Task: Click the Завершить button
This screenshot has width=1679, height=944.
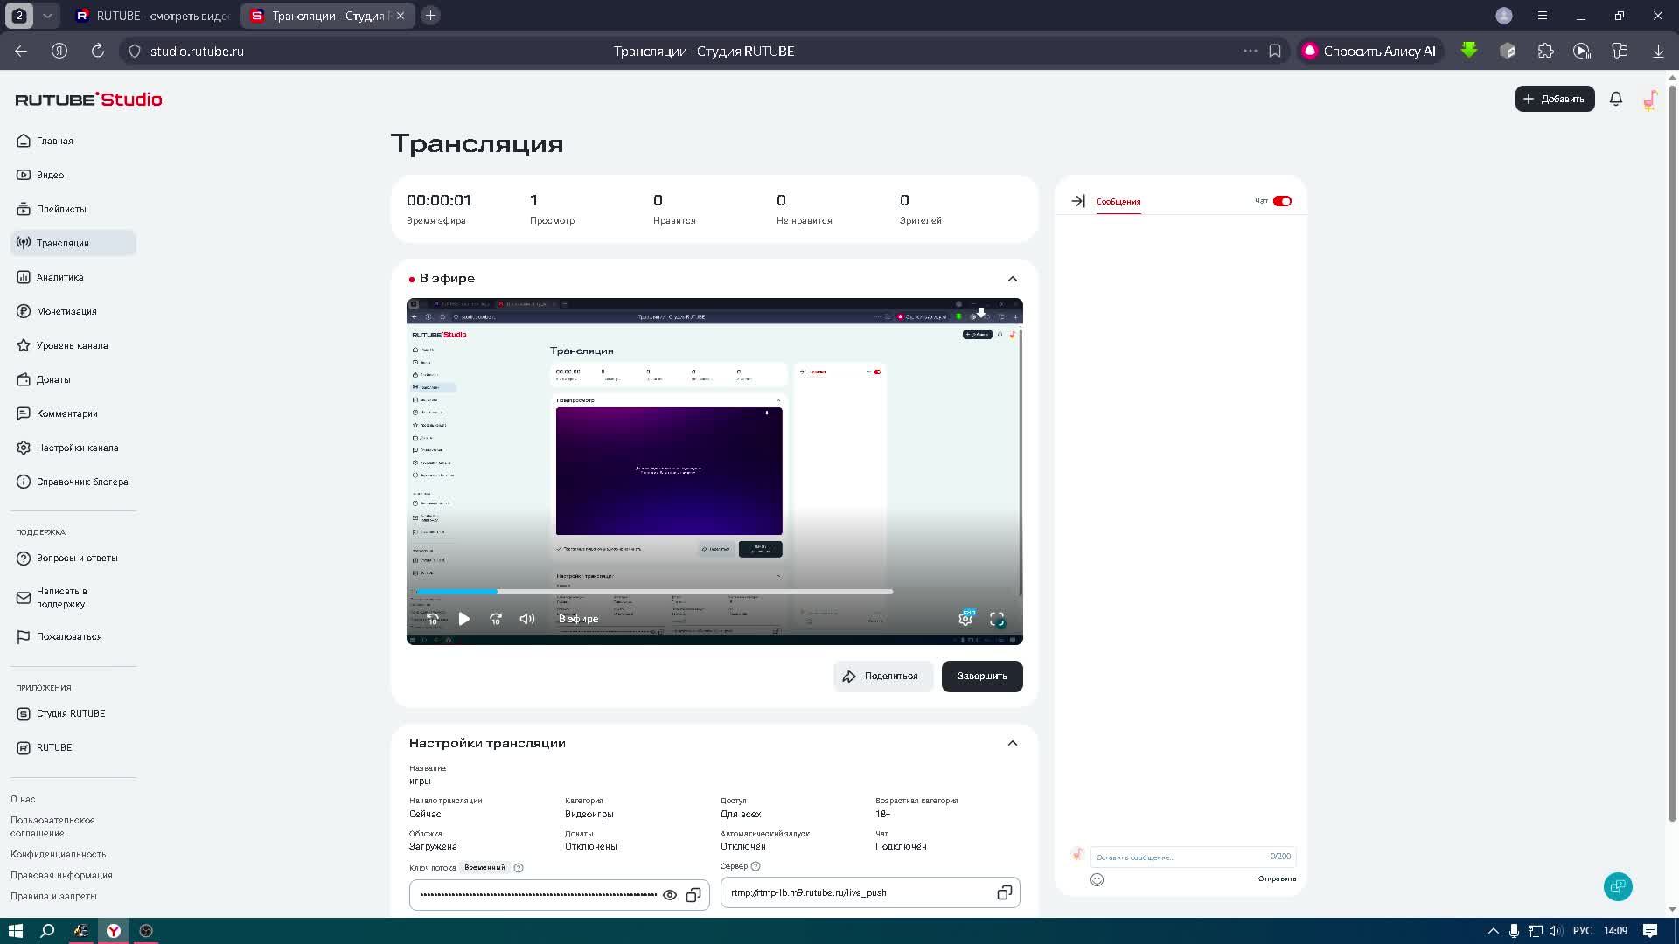Action: [981, 677]
